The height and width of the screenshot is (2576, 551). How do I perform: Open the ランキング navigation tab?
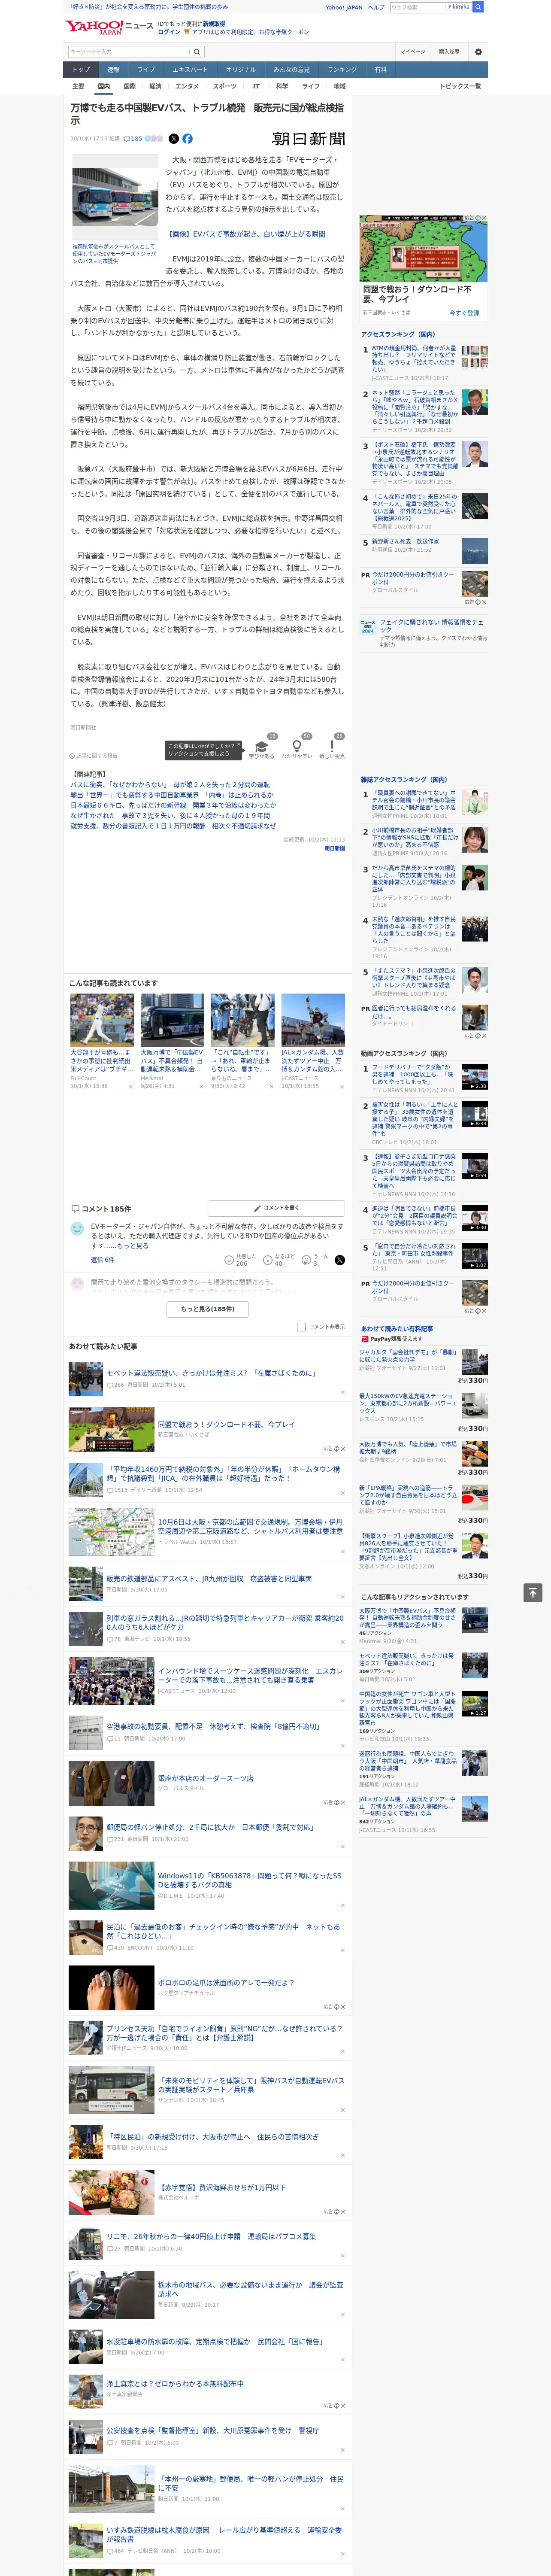[x=342, y=70]
